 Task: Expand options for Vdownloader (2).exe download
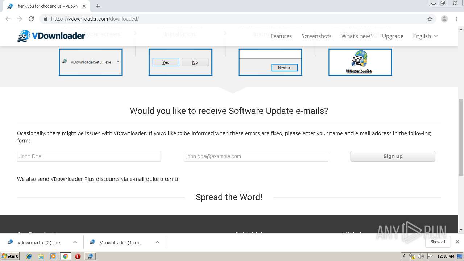(x=75, y=243)
